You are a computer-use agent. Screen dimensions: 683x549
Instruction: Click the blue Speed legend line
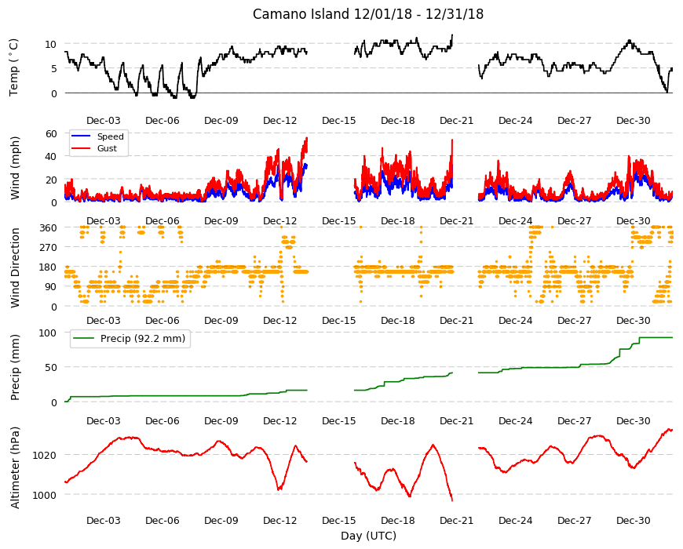(81, 136)
